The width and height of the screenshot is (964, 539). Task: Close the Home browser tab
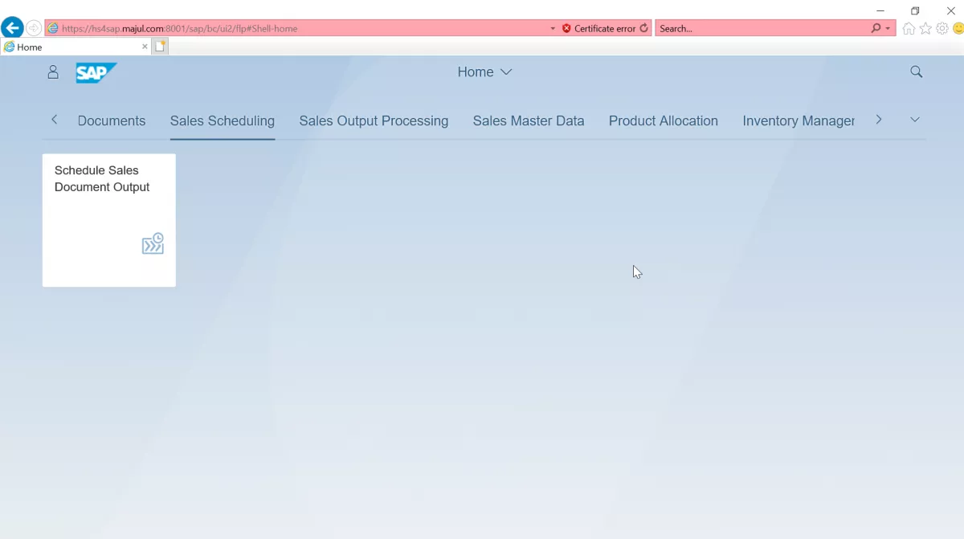click(145, 47)
